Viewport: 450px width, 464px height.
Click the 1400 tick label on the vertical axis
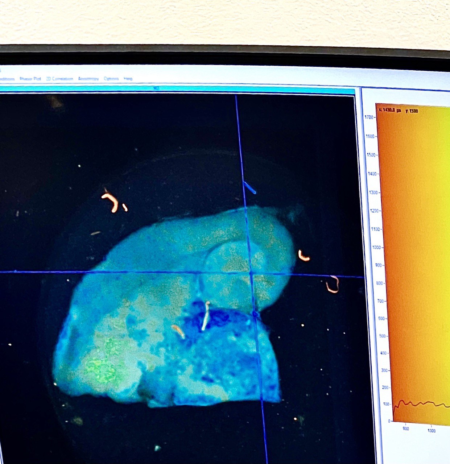tap(372, 174)
